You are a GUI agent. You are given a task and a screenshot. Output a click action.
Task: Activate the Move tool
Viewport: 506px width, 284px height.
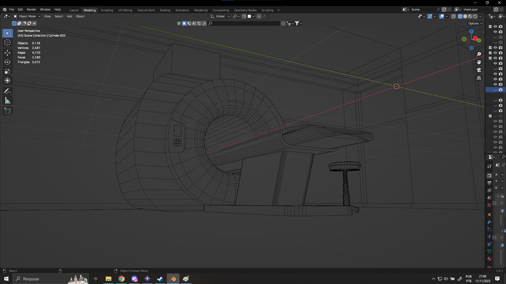click(7, 53)
